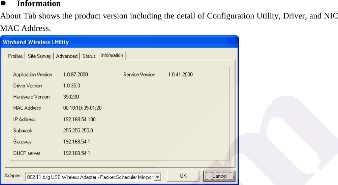Click the Application Version label

(33, 75)
